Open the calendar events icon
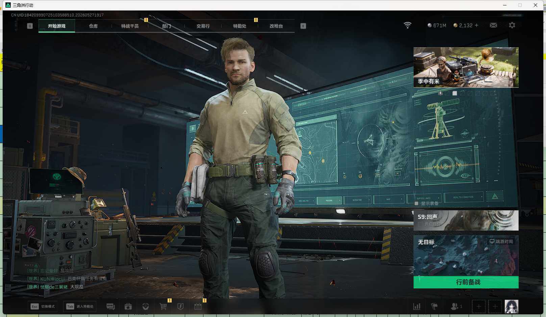Viewport: 546px width, 317px height. coord(198,306)
